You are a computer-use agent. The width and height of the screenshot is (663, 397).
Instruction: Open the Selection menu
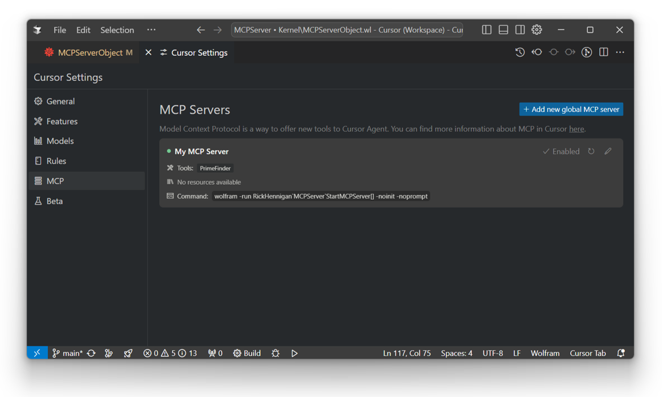click(117, 30)
